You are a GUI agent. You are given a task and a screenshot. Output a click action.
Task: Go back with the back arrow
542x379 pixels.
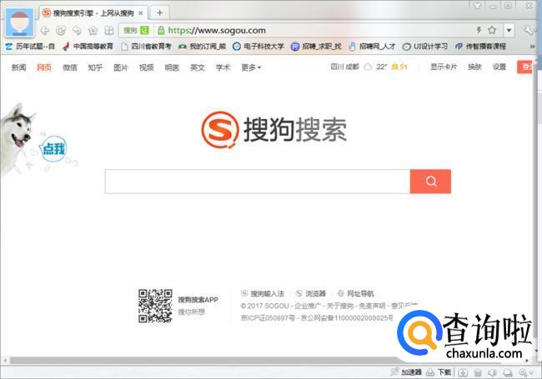click(45, 31)
